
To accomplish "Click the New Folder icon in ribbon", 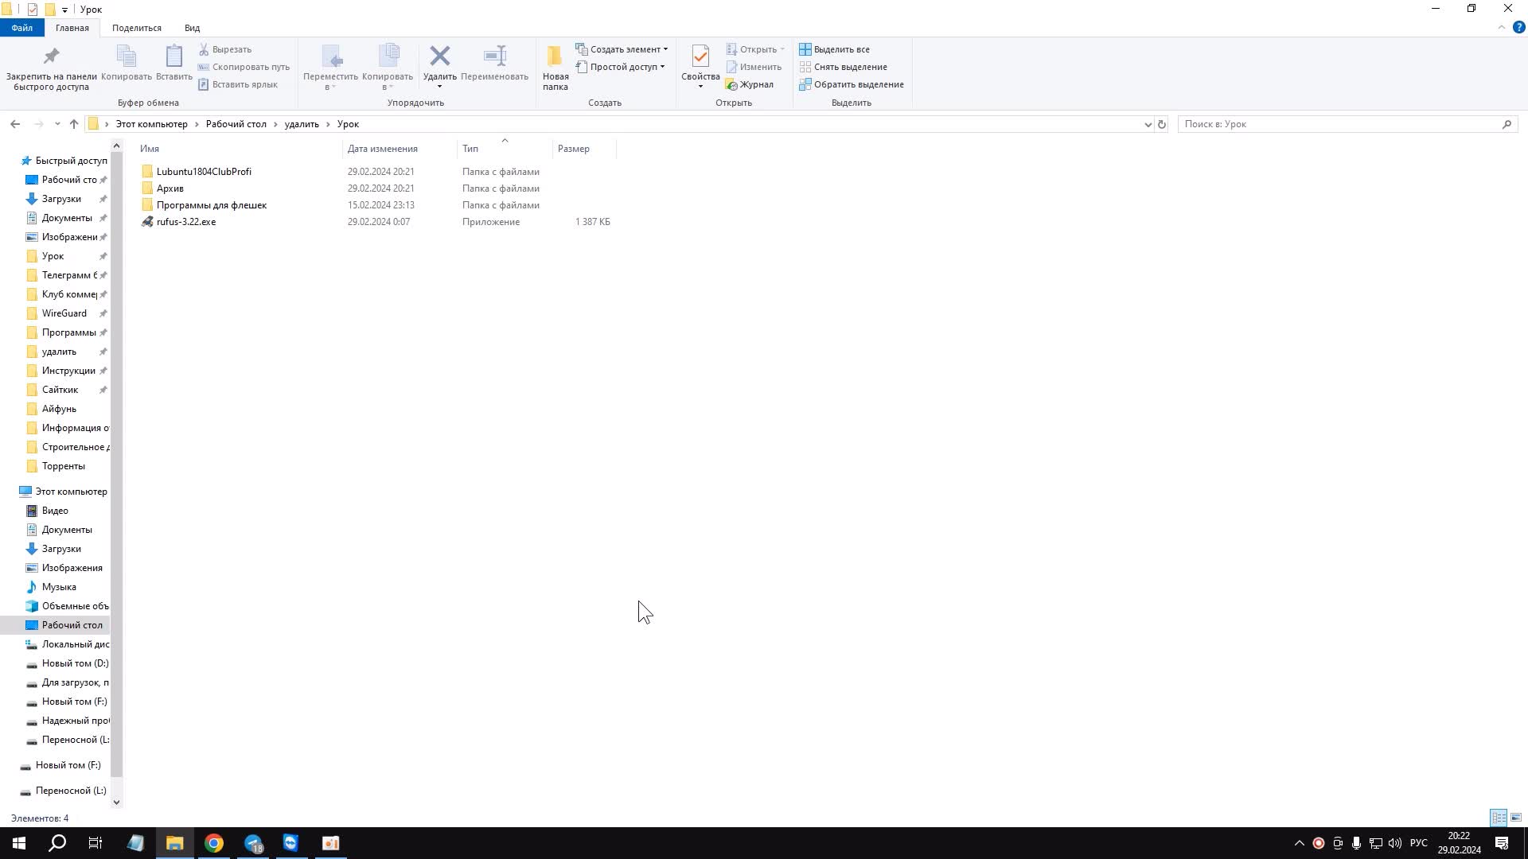I will tap(555, 56).
